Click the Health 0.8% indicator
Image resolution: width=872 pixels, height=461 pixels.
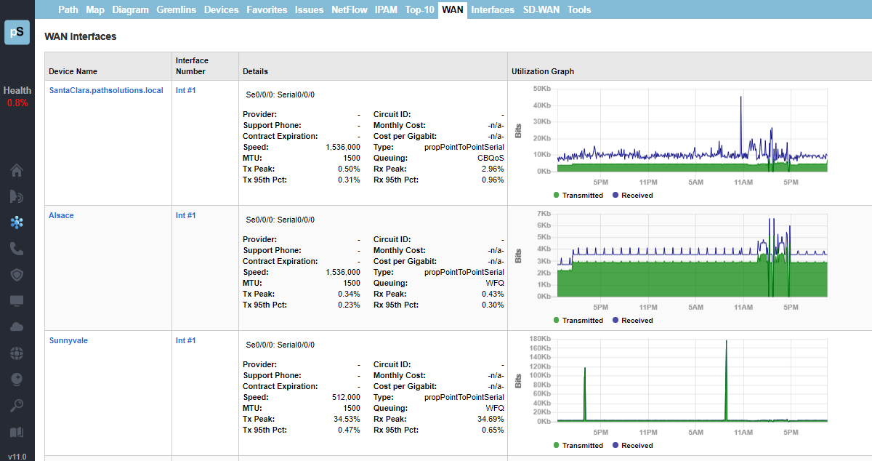[x=17, y=96]
